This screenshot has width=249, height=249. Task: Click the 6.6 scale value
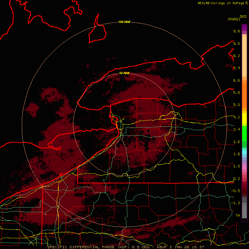237,80
